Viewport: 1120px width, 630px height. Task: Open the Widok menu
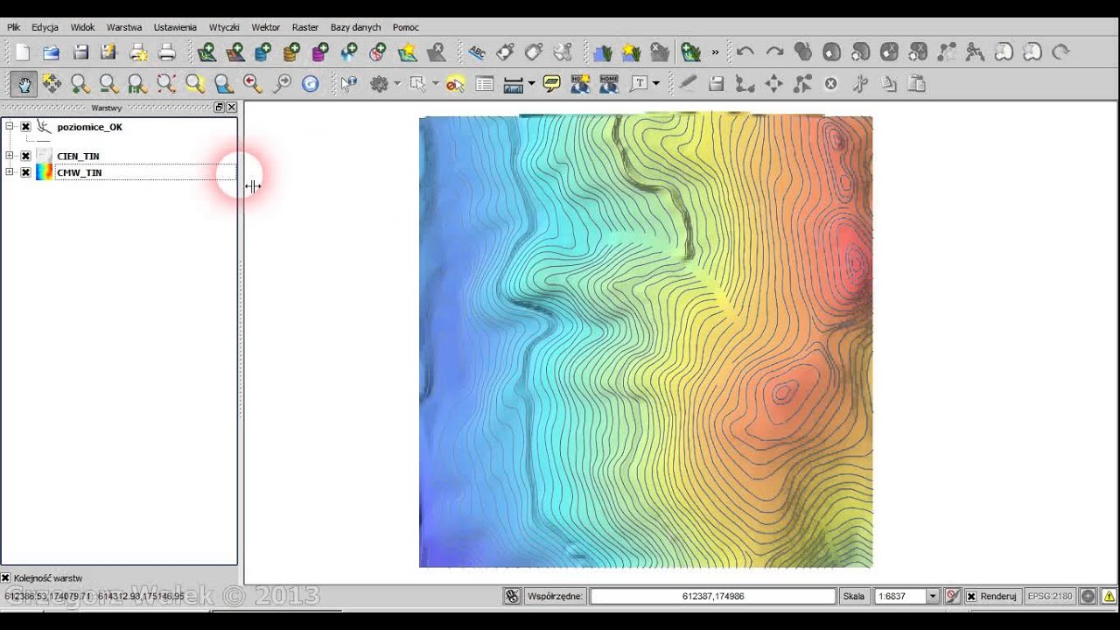pos(82,27)
